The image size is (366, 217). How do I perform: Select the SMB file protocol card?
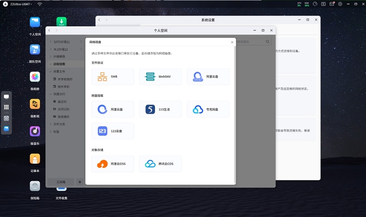pyautogui.click(x=113, y=76)
